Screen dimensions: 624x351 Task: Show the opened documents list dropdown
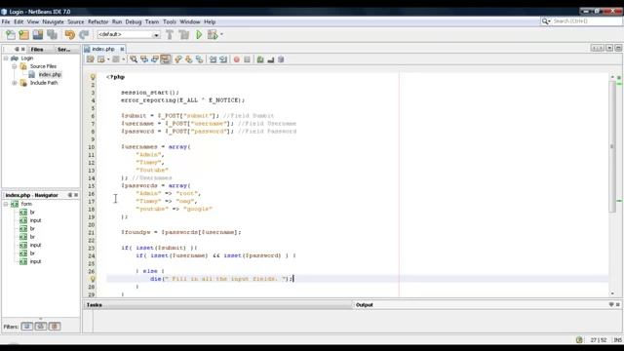[609, 48]
